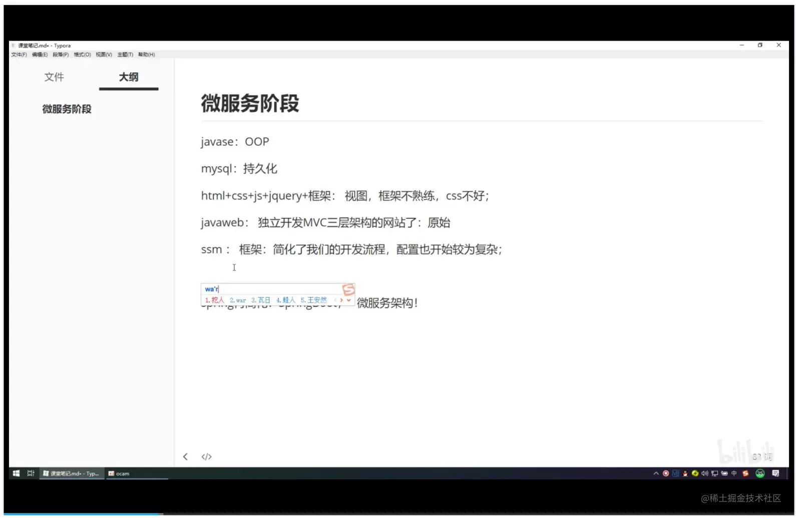Open the 帮助(H) menu
796x518 pixels.
point(147,55)
